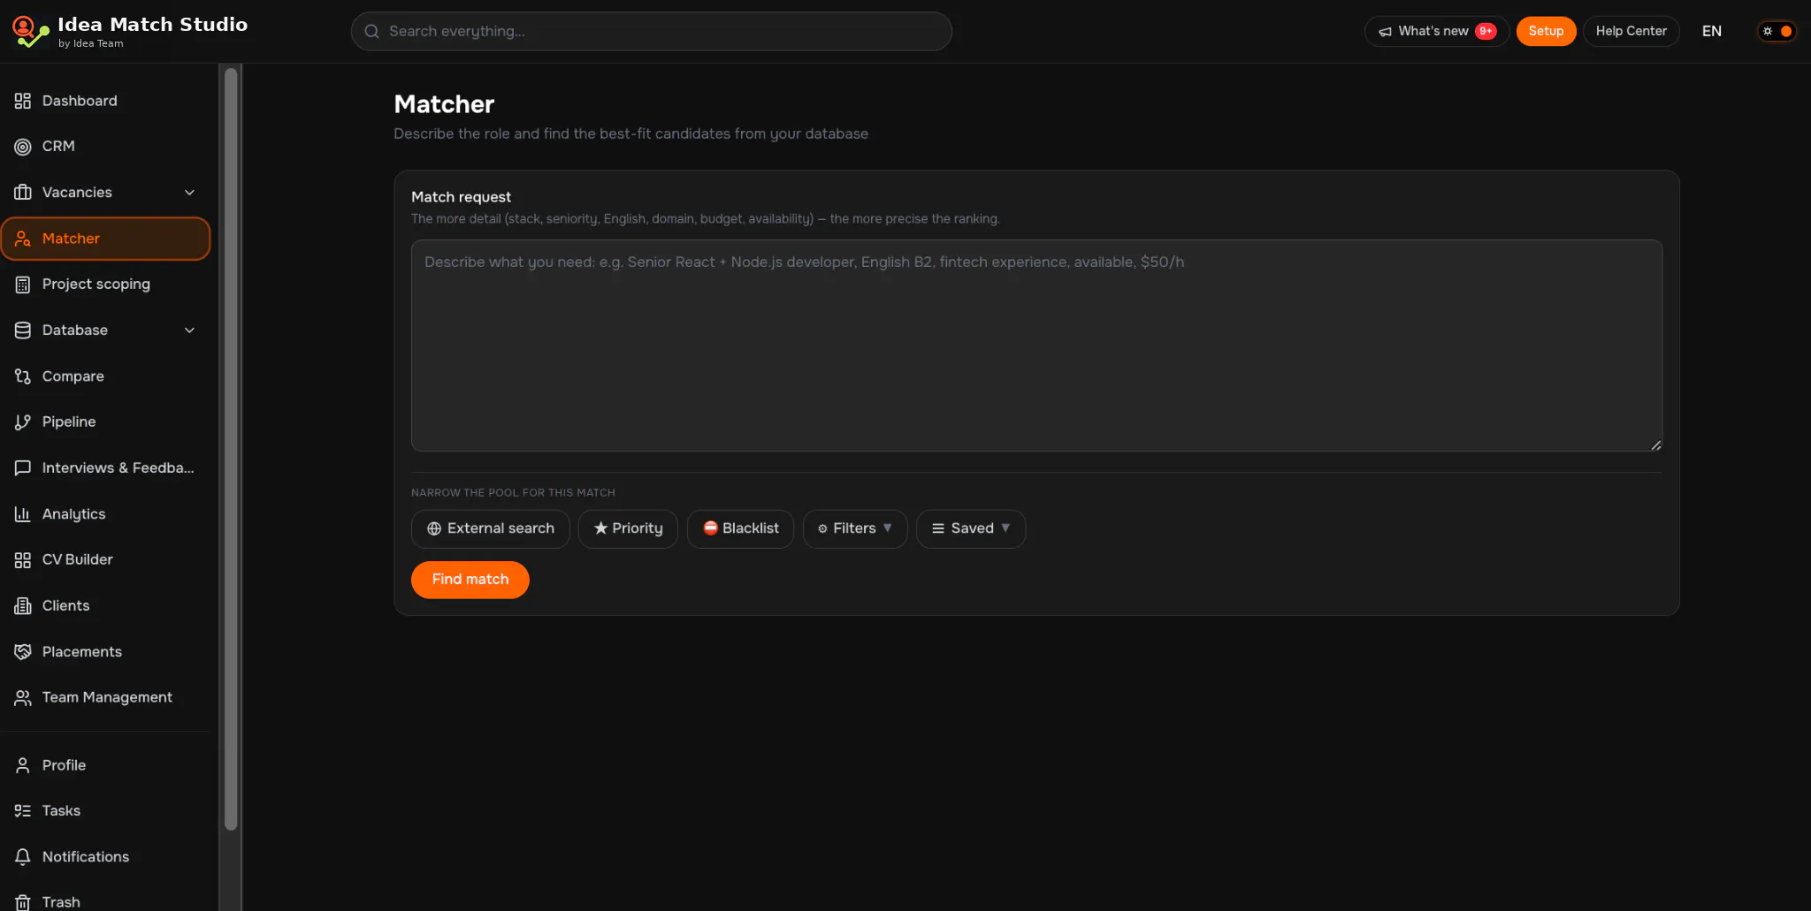
Task: Open the Filters dropdown
Action: pos(855,528)
